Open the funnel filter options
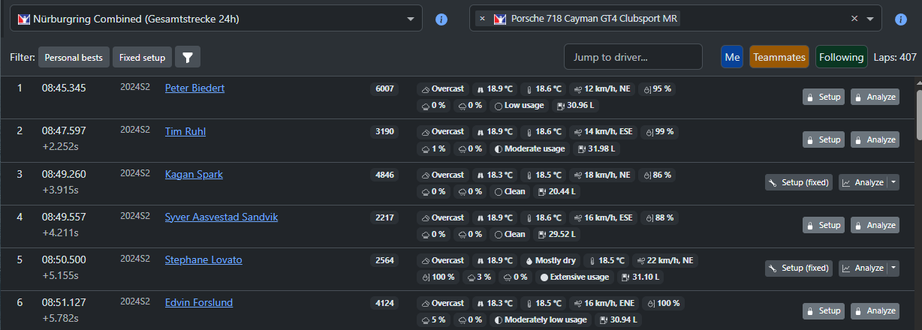The width and height of the screenshot is (922, 330). (x=188, y=57)
